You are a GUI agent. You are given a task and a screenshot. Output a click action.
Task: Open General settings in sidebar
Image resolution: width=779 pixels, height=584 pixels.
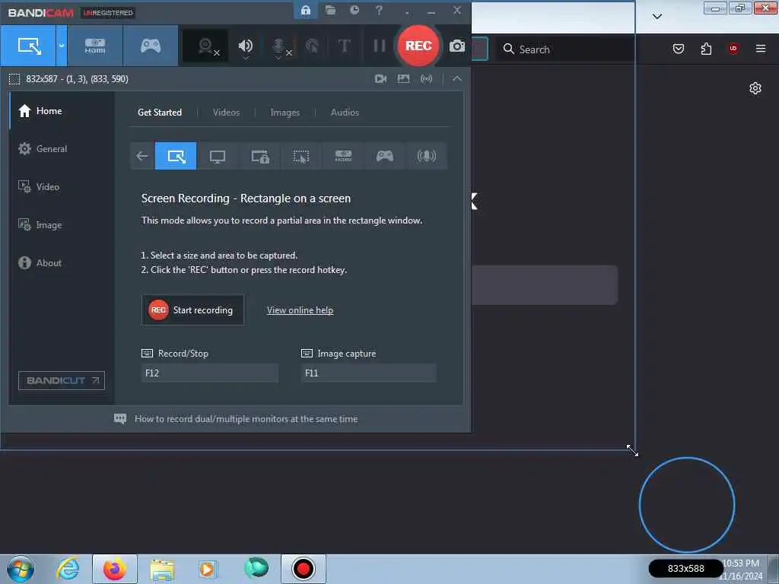[x=62, y=148]
